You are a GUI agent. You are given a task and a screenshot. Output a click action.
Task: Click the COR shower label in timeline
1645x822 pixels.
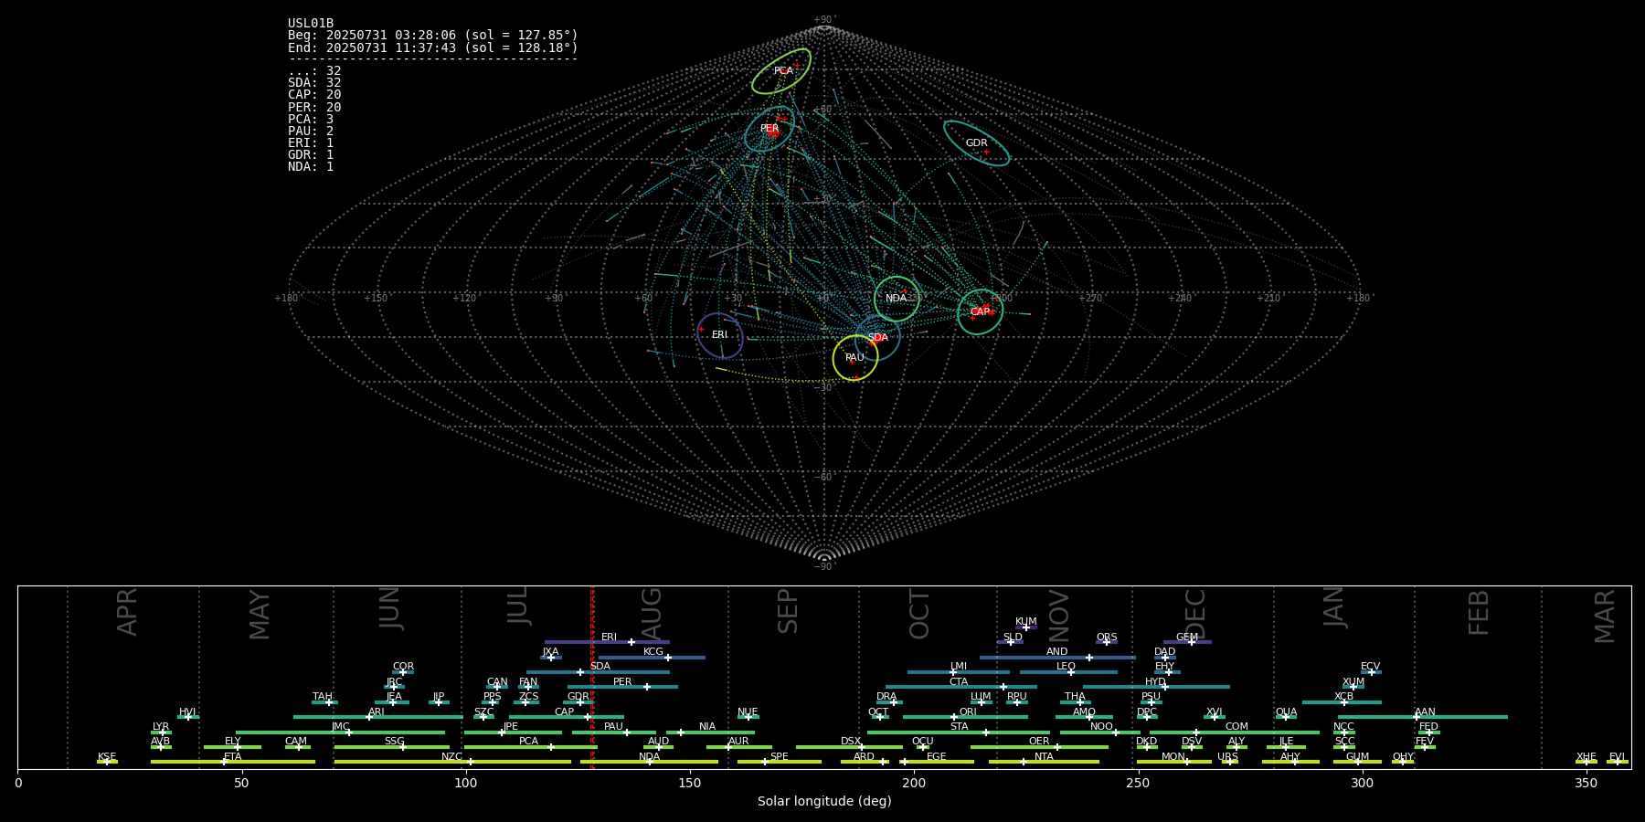(403, 667)
